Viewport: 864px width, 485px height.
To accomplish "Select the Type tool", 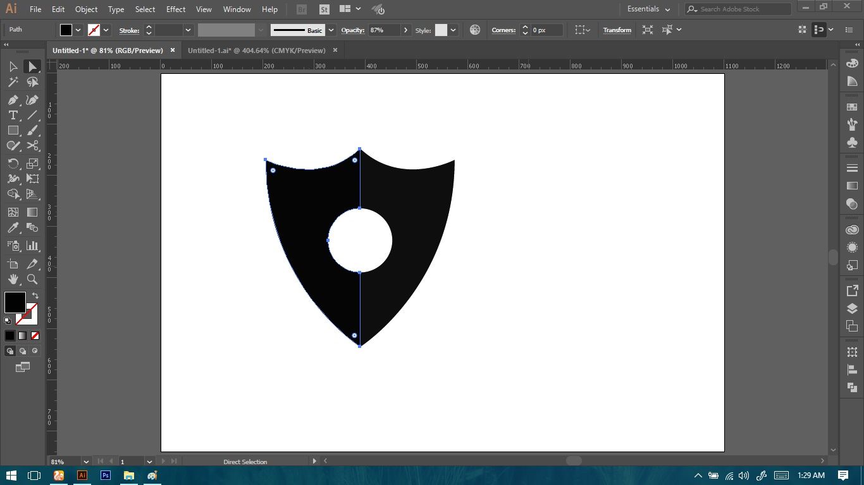I will click(13, 115).
